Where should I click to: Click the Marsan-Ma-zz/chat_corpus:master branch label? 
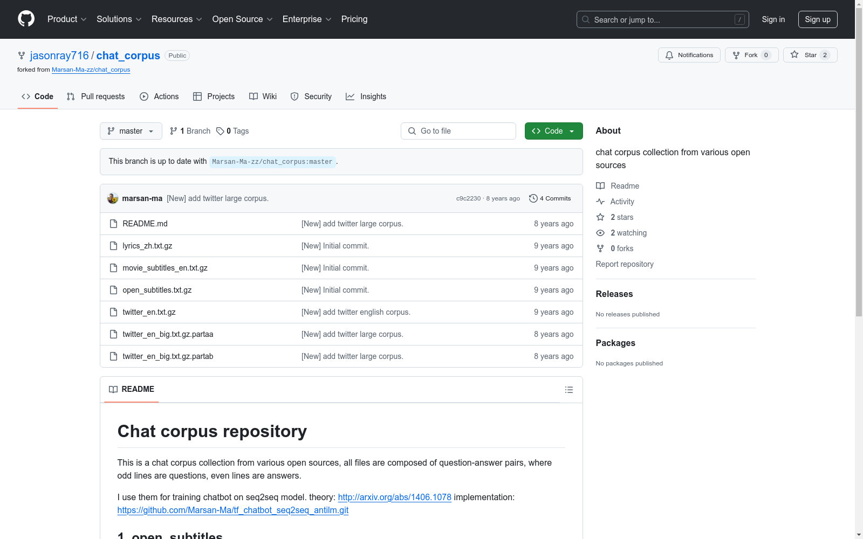click(272, 162)
